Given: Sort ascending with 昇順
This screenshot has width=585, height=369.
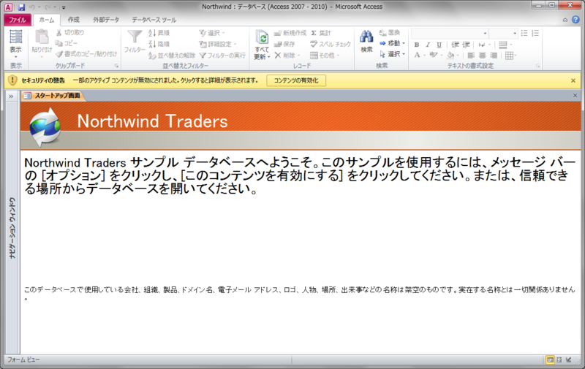Looking at the screenshot, I should (x=159, y=33).
